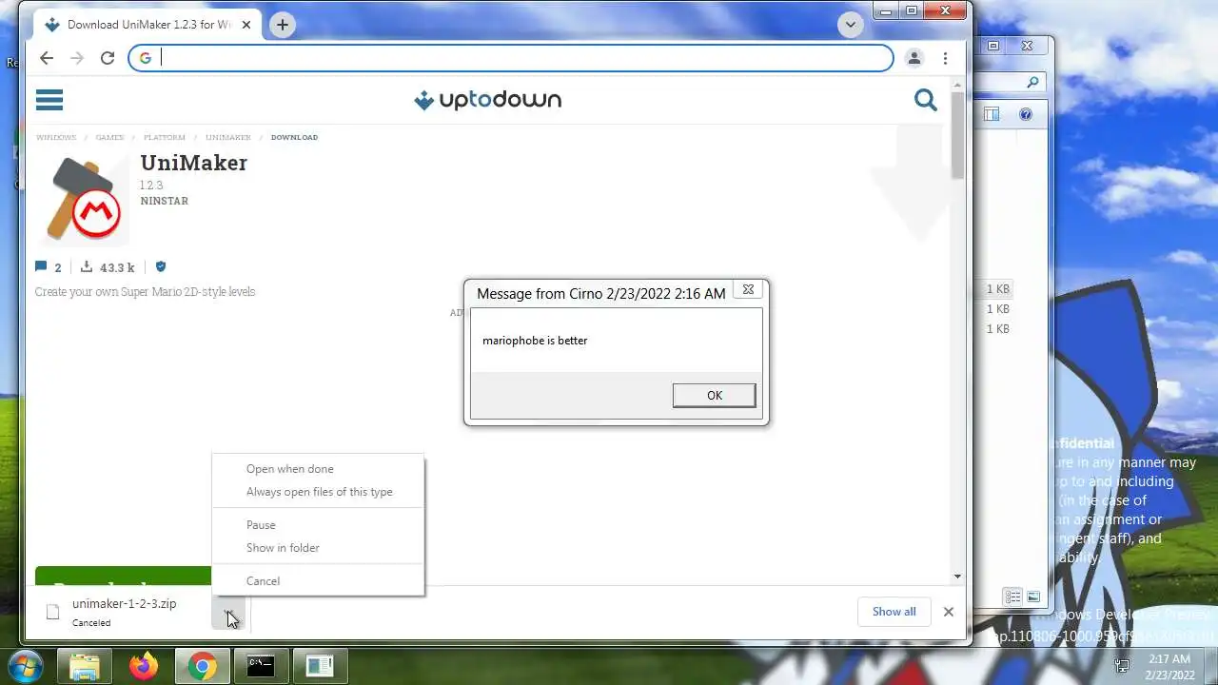Open Firefox from the taskbar
This screenshot has width=1218, height=685.
[x=144, y=666]
